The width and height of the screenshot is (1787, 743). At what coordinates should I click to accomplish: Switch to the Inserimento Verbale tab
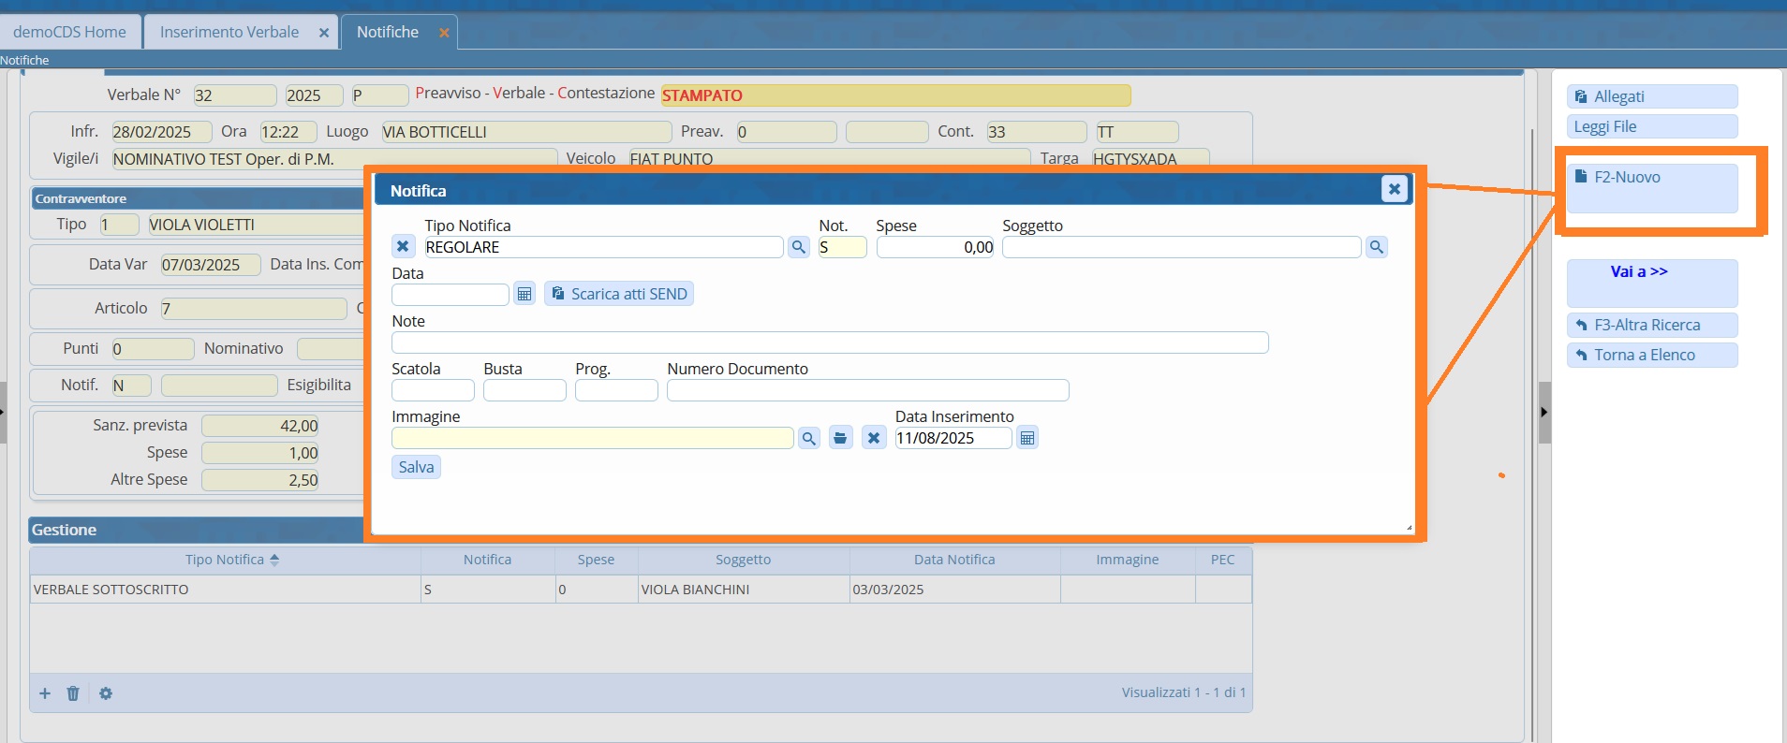229,32
